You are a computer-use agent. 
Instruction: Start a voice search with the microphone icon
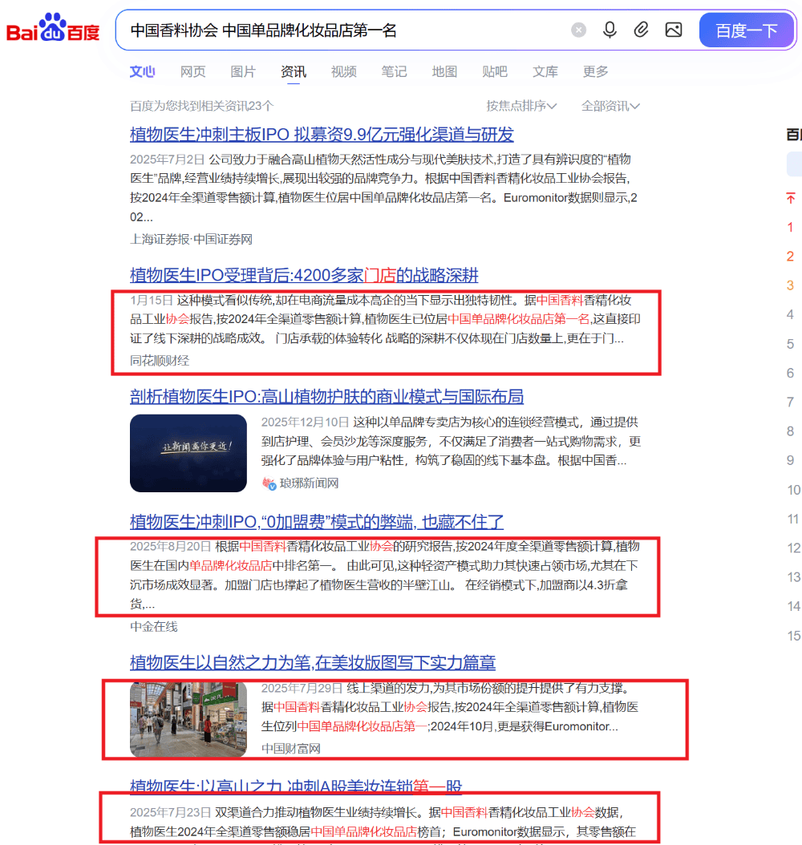click(610, 29)
